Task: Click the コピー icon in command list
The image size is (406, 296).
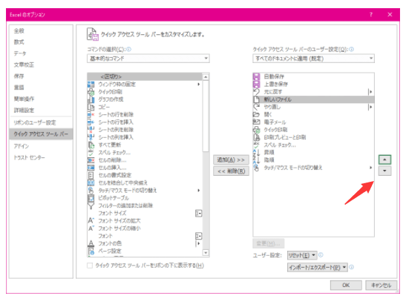Action: coord(91,107)
